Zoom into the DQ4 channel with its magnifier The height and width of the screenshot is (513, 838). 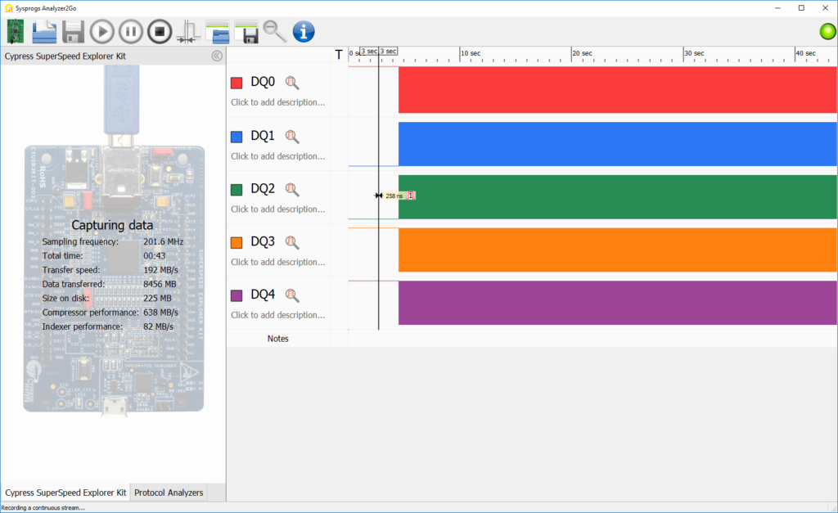[x=292, y=295]
